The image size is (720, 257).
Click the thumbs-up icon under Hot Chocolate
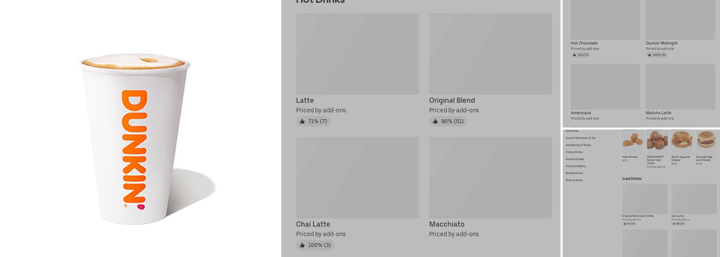(574, 55)
